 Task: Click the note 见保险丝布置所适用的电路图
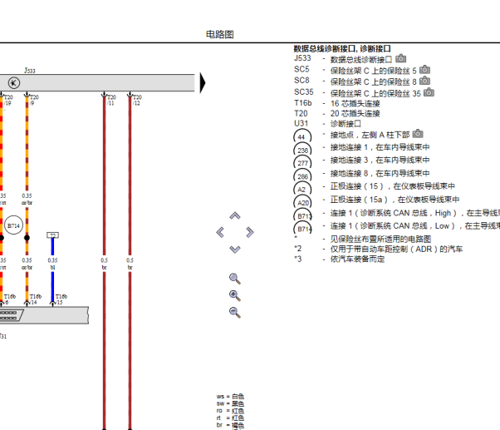[x=380, y=239]
